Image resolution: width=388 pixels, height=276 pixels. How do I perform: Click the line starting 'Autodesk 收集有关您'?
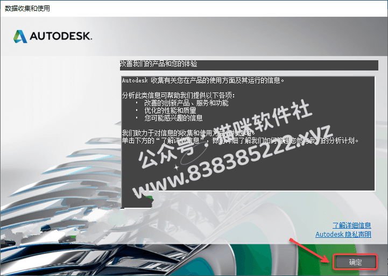[x=203, y=80]
